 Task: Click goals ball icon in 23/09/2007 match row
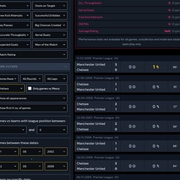coord(134,126)
